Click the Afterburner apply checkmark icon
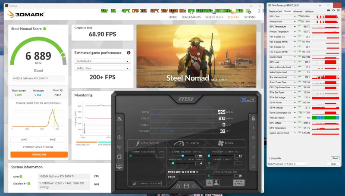This screenshot has height=196, width=345. pos(194,187)
